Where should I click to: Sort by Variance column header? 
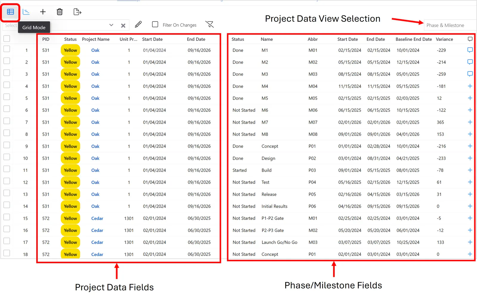point(444,39)
